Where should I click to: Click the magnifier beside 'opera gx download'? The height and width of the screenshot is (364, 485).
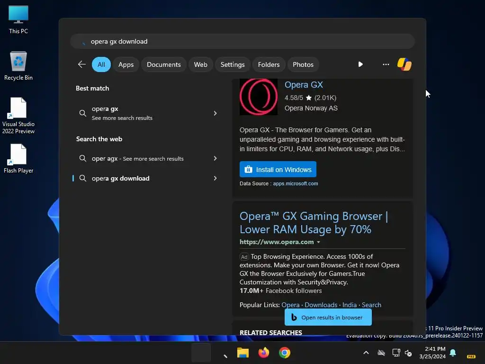(x=82, y=178)
